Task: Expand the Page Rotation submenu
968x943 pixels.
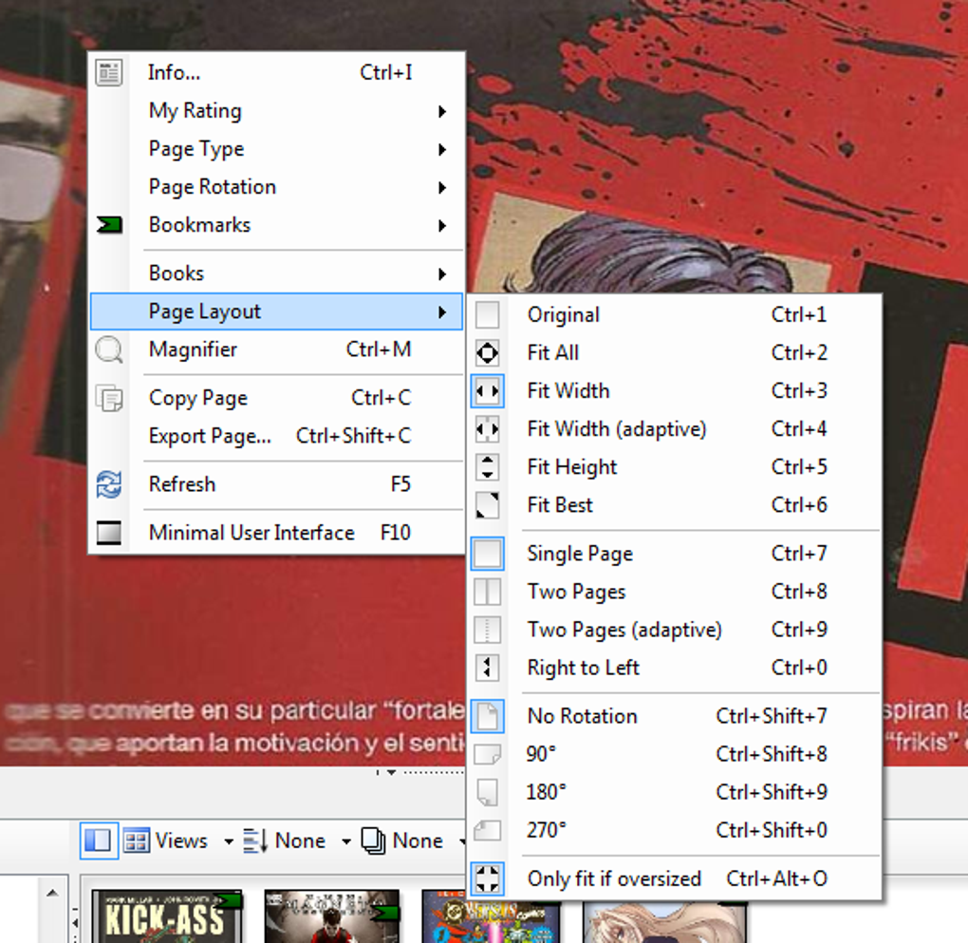Action: click(x=276, y=187)
